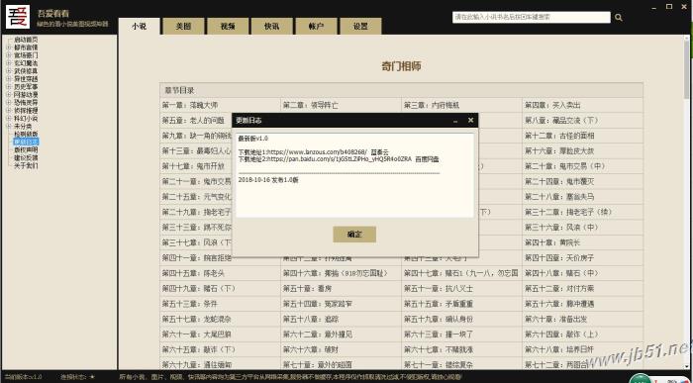Expand the 历史军事 tree node

tap(8, 86)
